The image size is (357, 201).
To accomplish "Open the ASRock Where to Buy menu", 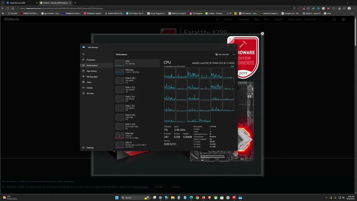I will (295, 20).
